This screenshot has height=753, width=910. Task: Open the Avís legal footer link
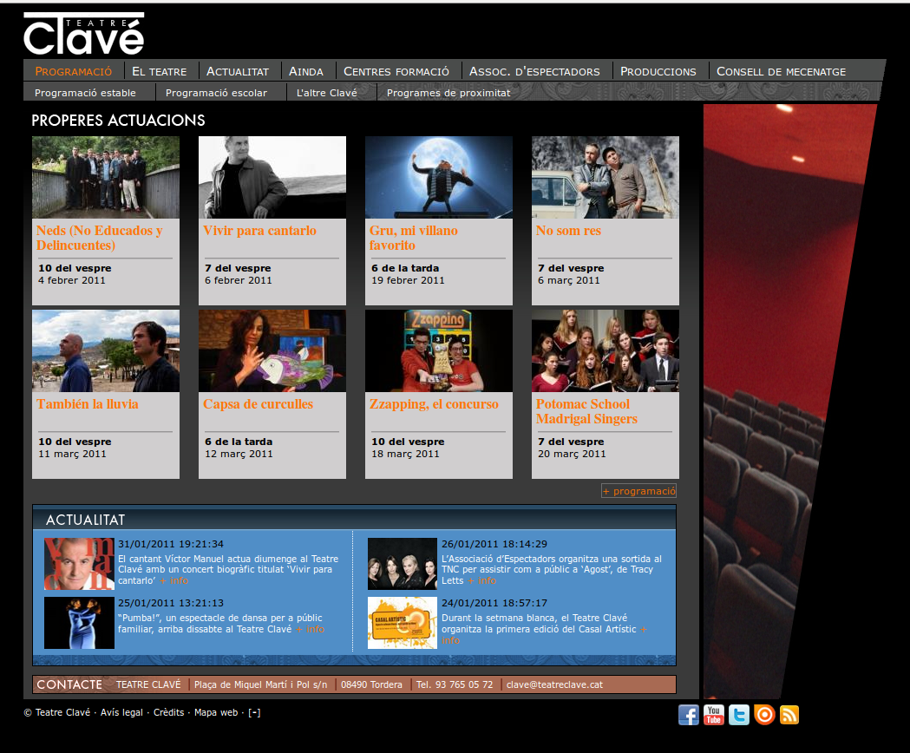pyautogui.click(x=121, y=712)
